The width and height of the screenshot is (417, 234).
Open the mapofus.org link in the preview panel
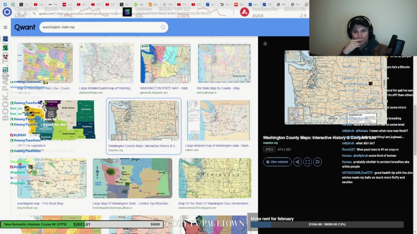pyautogui.click(x=270, y=143)
